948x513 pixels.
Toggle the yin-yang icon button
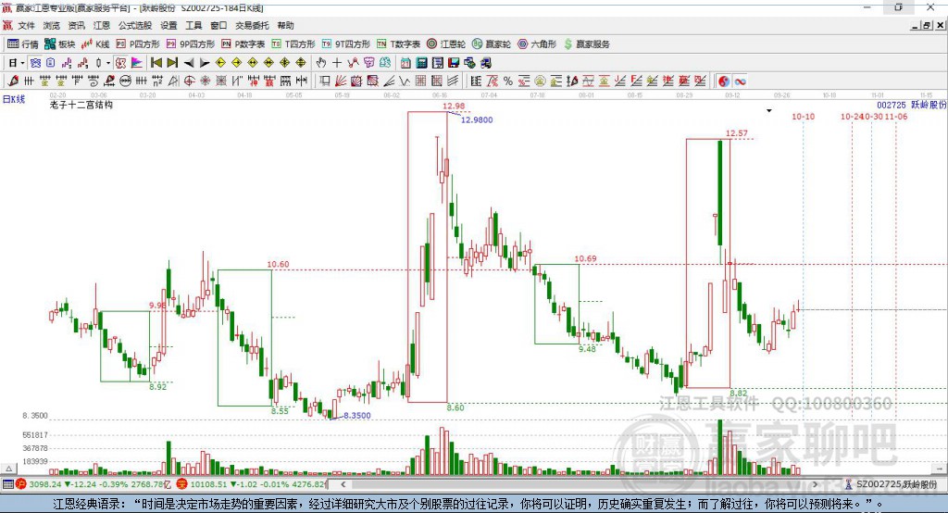point(724,81)
